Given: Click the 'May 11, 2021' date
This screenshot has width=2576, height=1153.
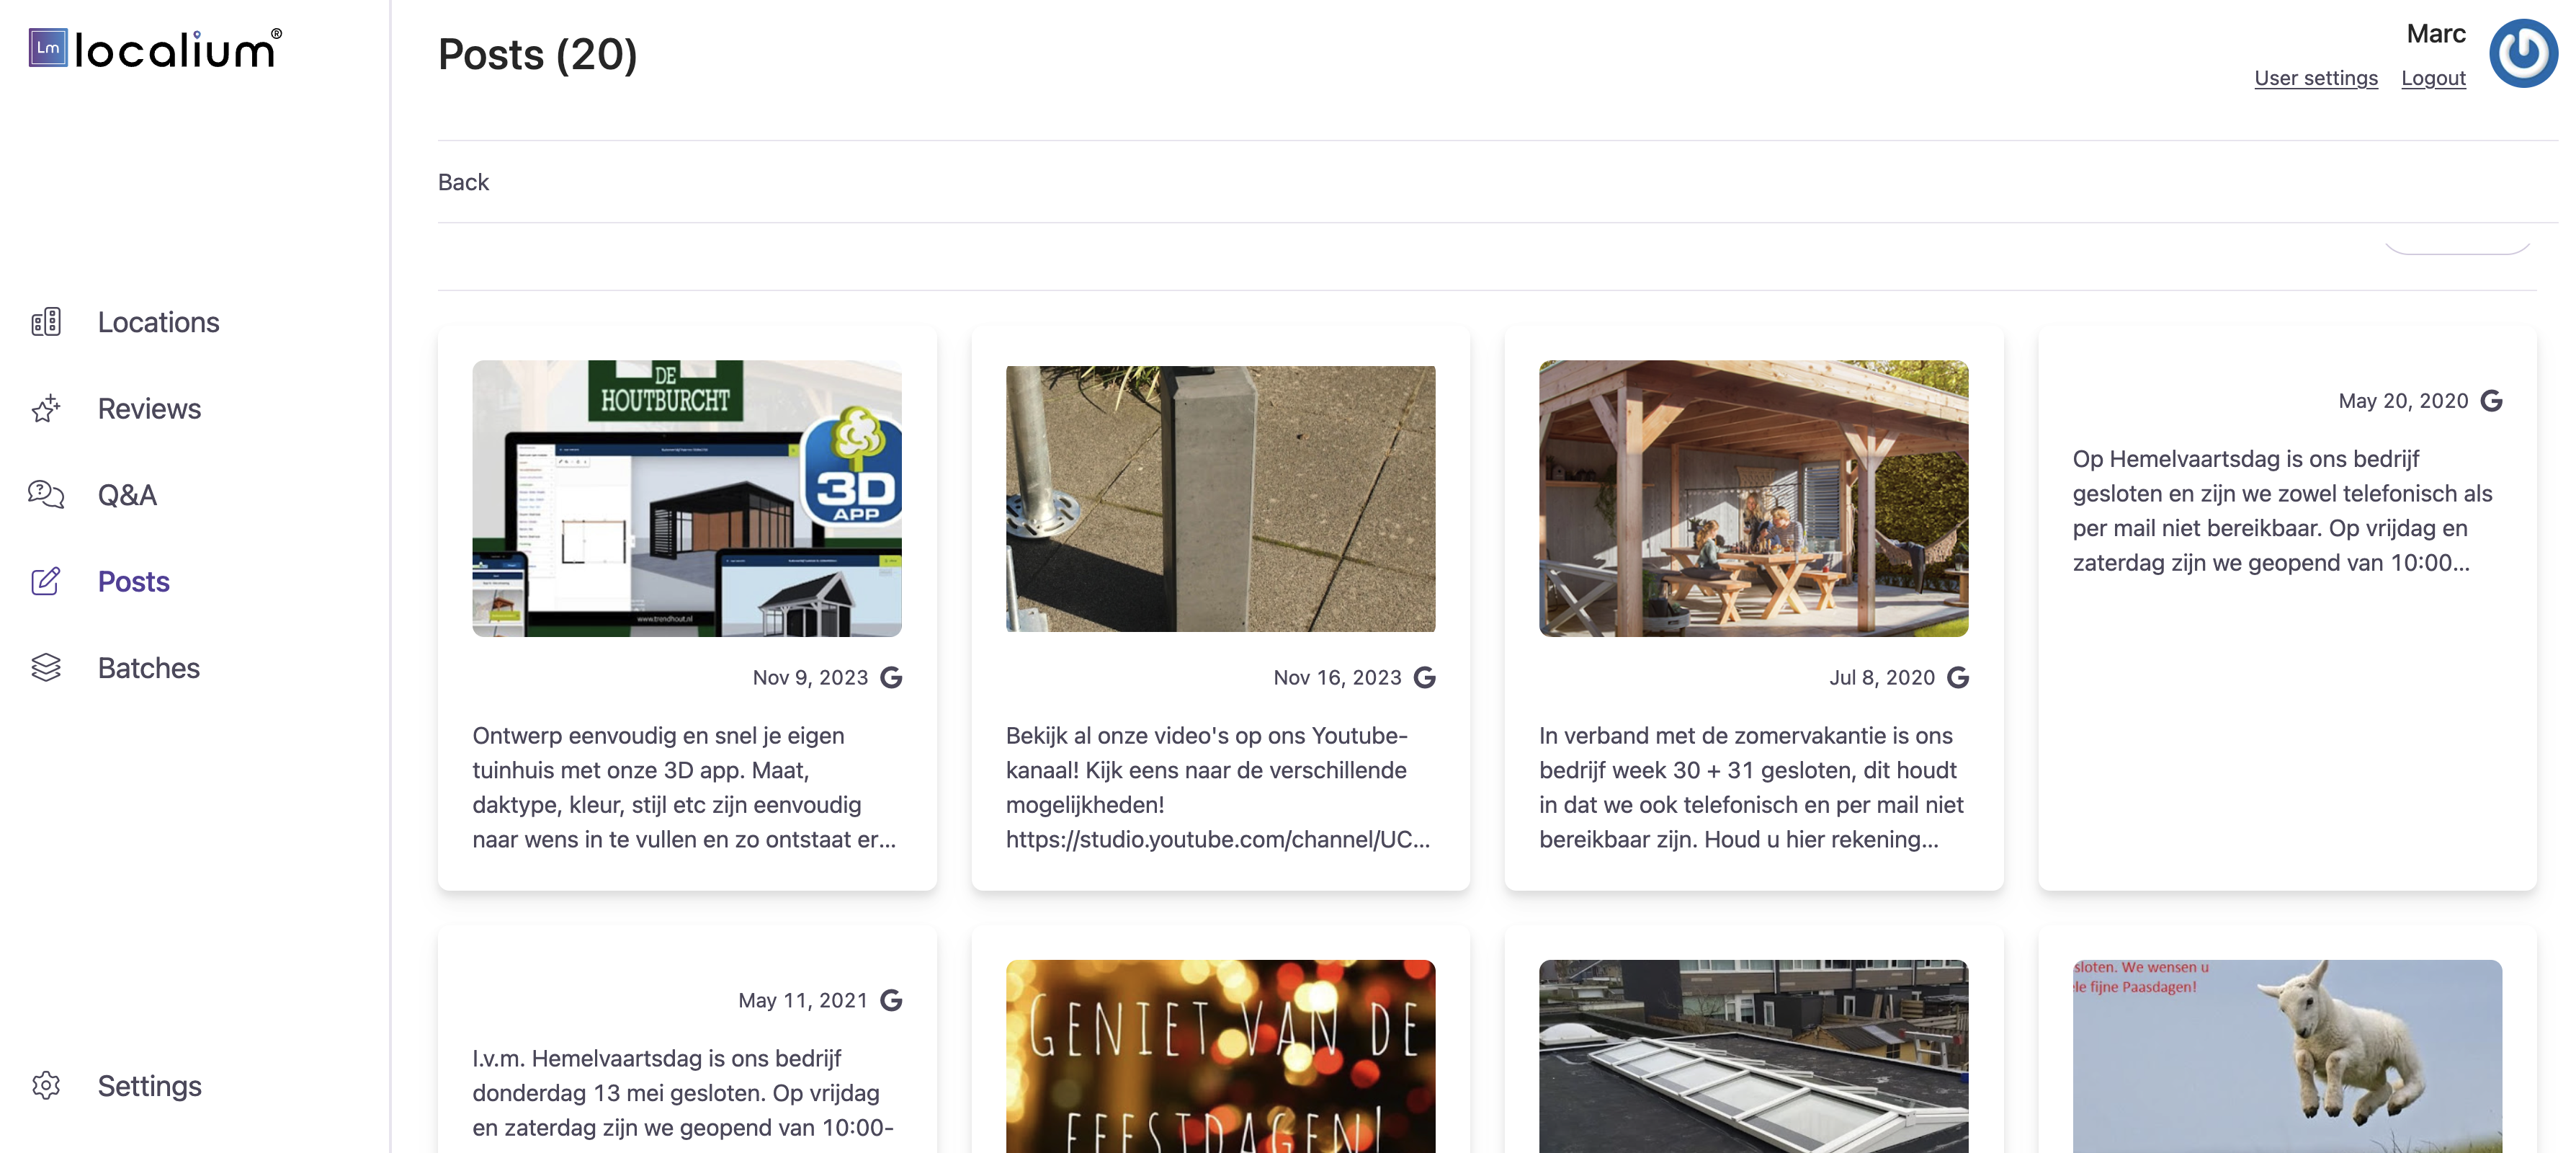Looking at the screenshot, I should (803, 1000).
